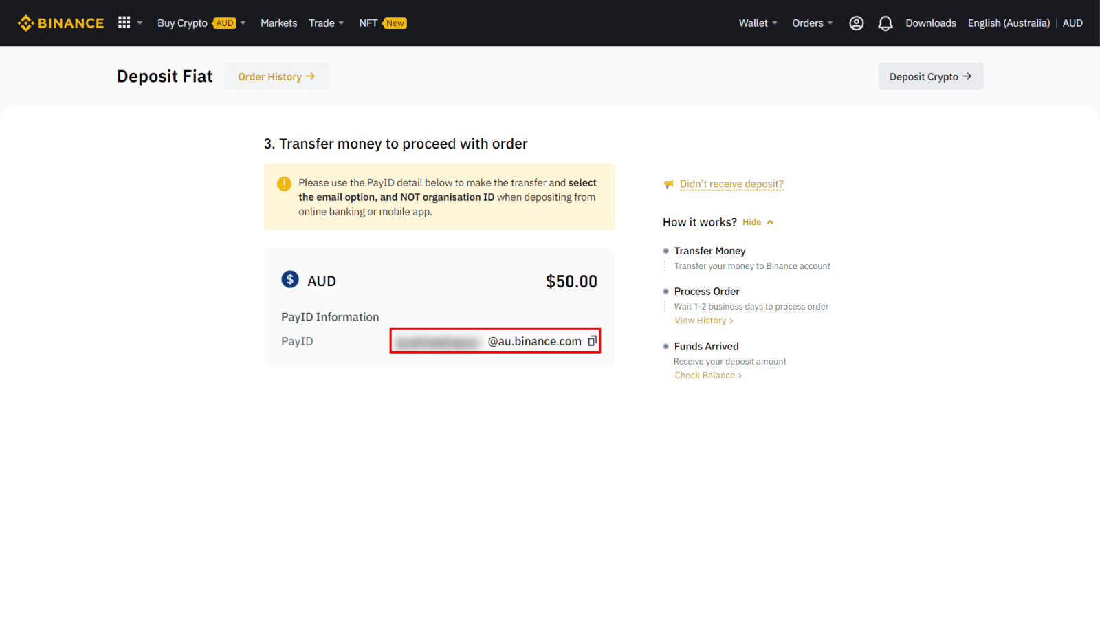Open the user profile icon
The height and width of the screenshot is (619, 1100).
tap(856, 23)
